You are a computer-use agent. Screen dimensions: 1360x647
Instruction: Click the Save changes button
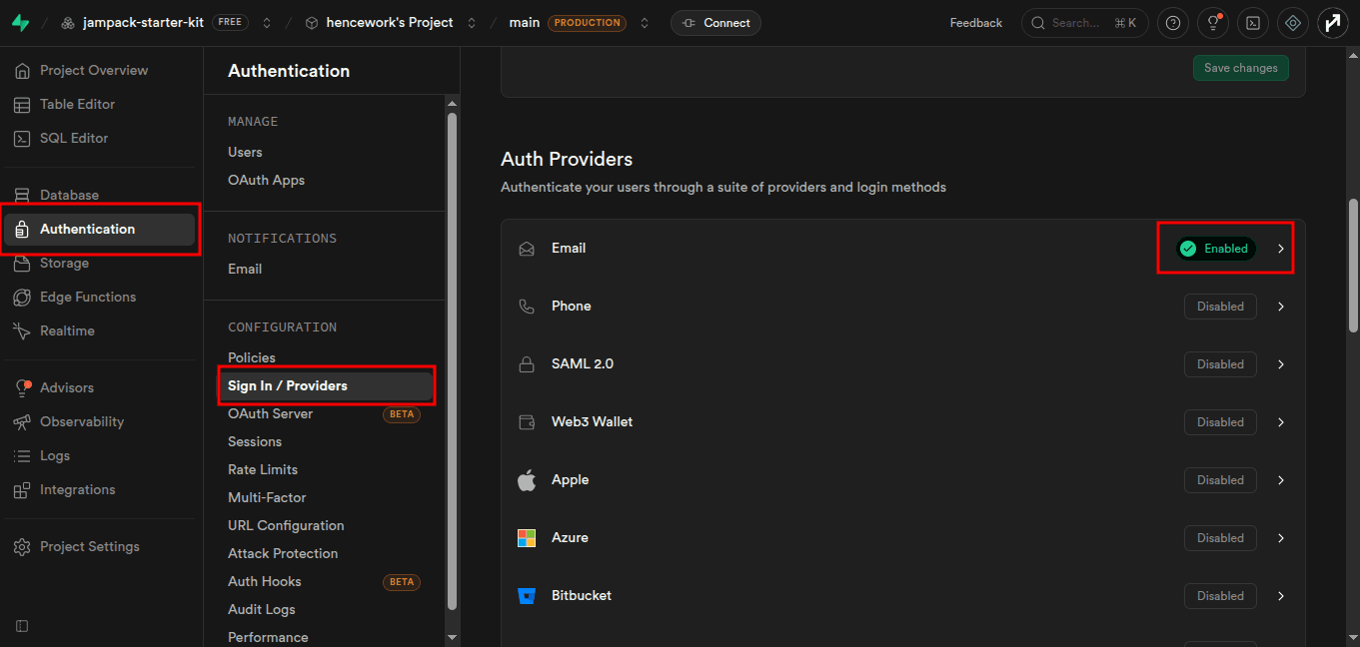pyautogui.click(x=1240, y=68)
